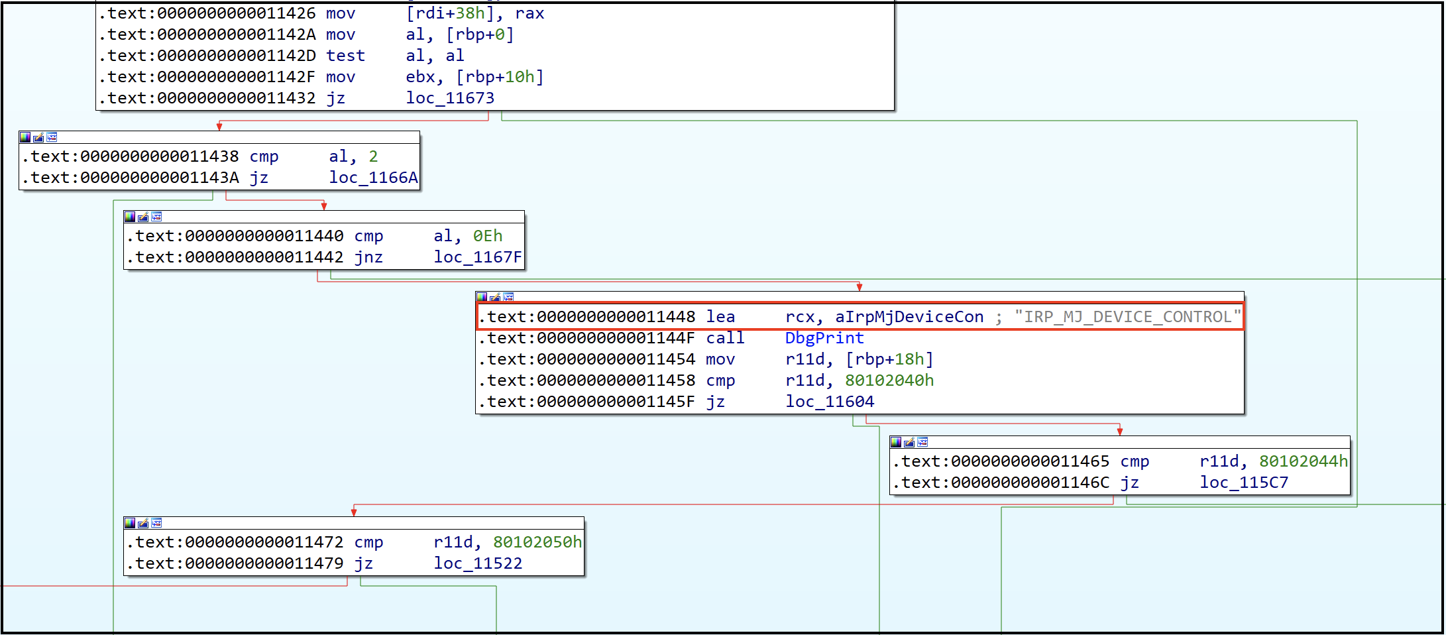1446x635 pixels.
Task: Click pencil edit icon on the cmp al, 2 node
Action: pos(38,137)
